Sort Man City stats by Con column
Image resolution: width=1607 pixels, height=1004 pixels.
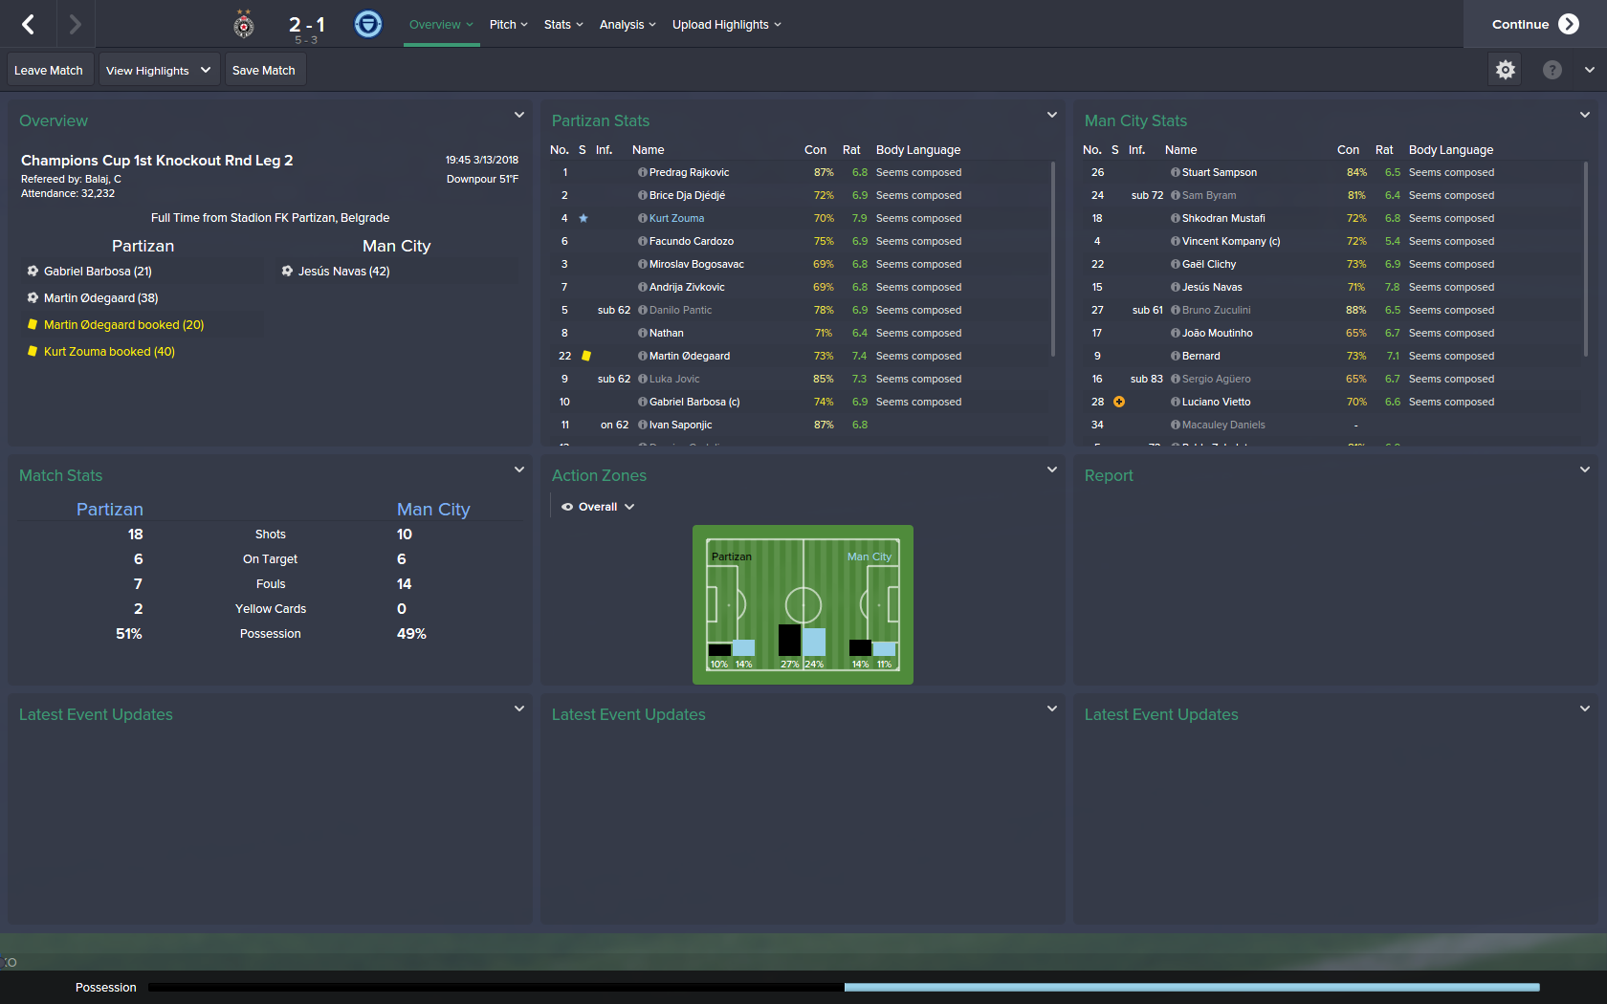pyautogui.click(x=1348, y=150)
